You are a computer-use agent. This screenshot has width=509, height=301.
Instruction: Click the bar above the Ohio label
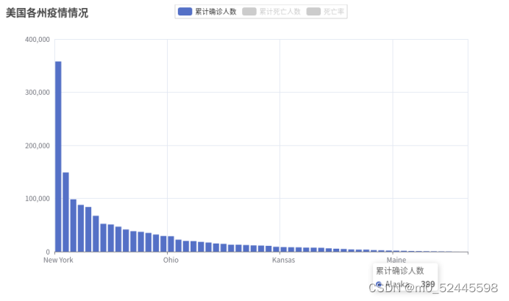pos(171,244)
